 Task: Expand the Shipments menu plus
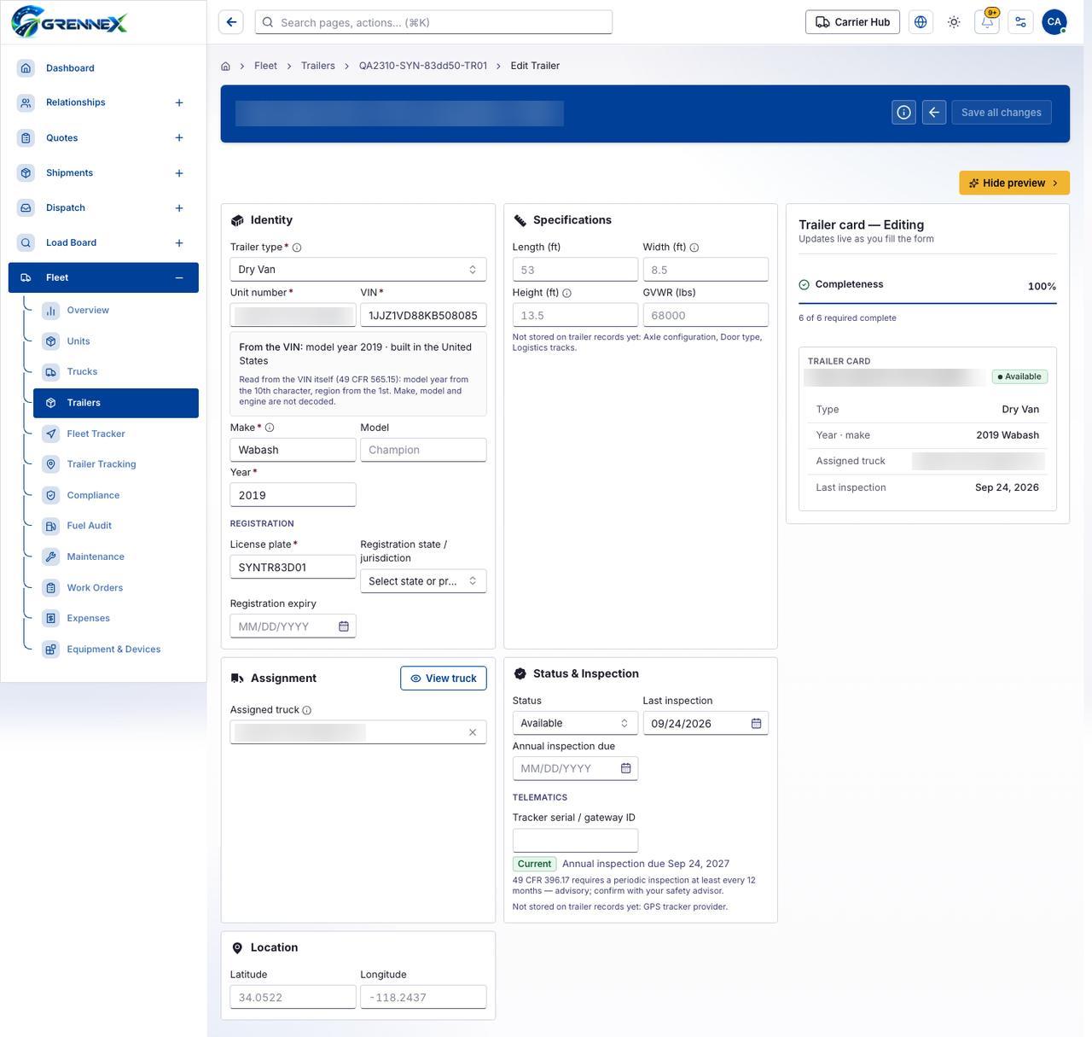click(x=179, y=173)
